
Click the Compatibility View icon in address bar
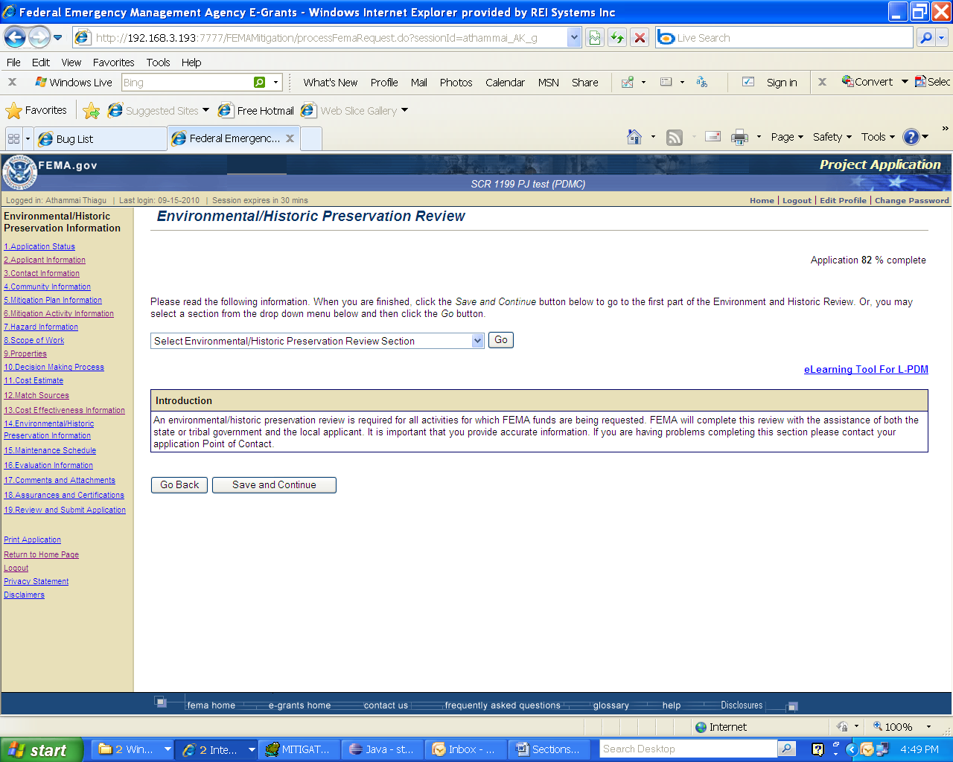595,37
